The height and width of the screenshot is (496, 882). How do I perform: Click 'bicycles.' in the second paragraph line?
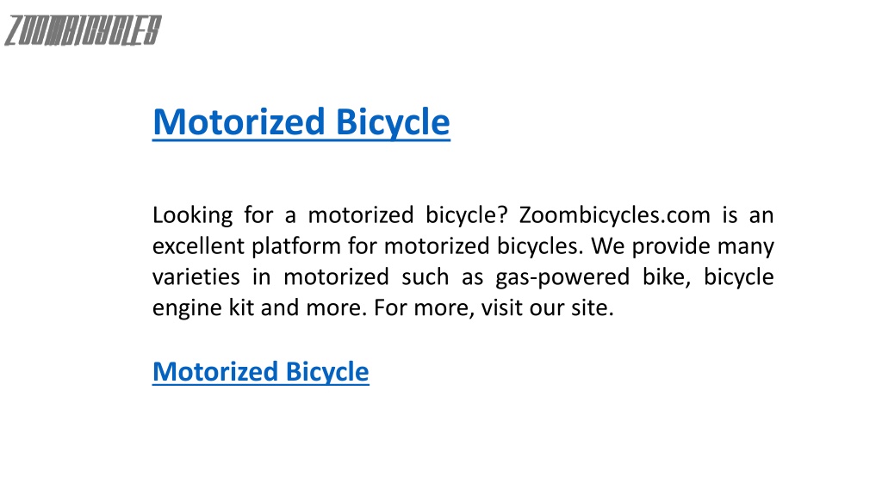click(x=539, y=247)
